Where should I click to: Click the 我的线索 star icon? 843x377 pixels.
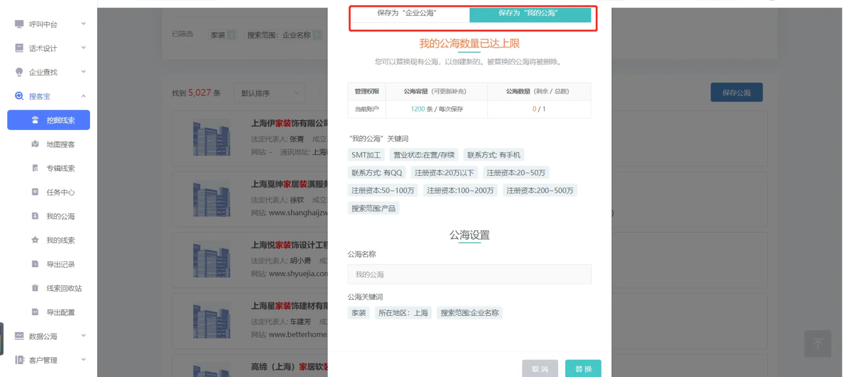click(x=35, y=240)
